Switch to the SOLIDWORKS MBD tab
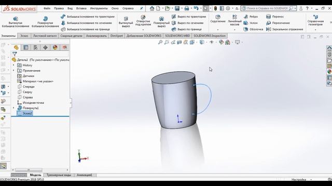 (177, 36)
